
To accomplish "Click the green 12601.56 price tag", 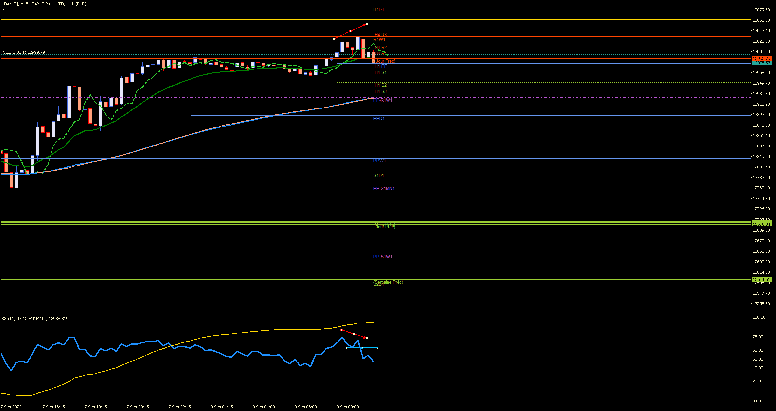I will point(761,280).
